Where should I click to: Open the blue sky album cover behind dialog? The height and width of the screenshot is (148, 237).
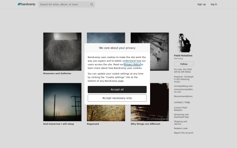[x=106, y=38]
